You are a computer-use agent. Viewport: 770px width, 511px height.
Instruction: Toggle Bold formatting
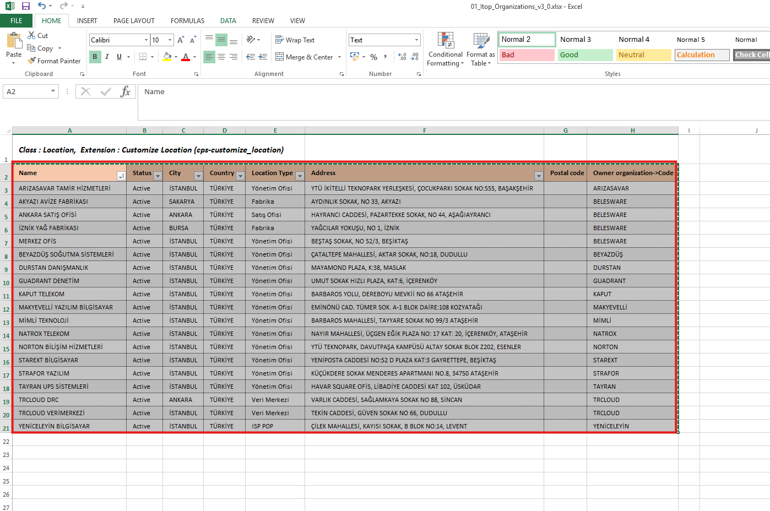pos(95,57)
